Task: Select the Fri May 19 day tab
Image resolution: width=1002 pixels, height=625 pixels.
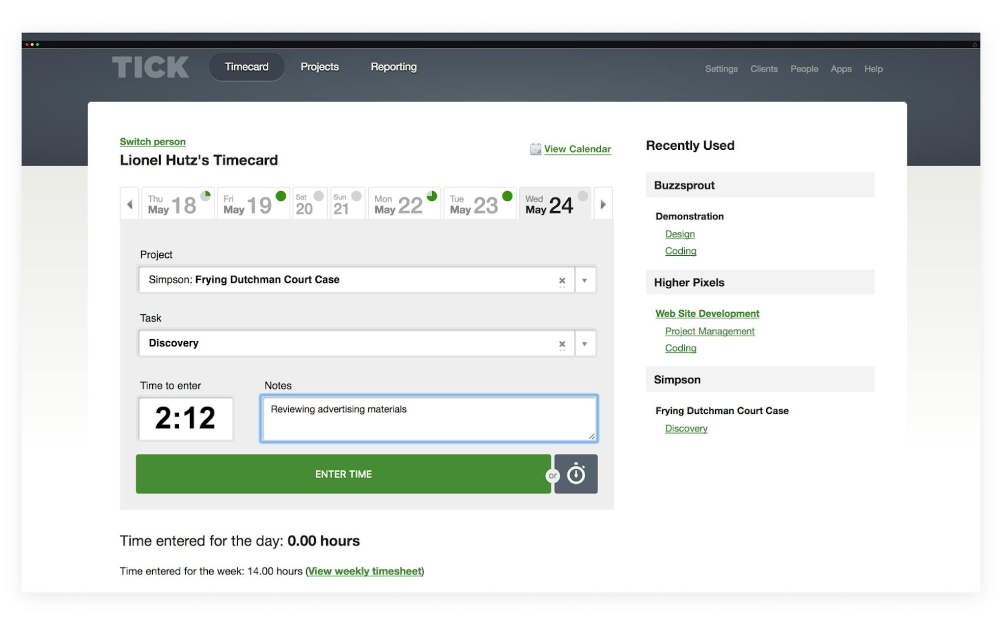Action: click(x=253, y=204)
